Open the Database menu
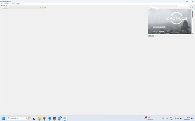Image resolution: width=195 pixels, height=121 pixels. tap(7, 4)
